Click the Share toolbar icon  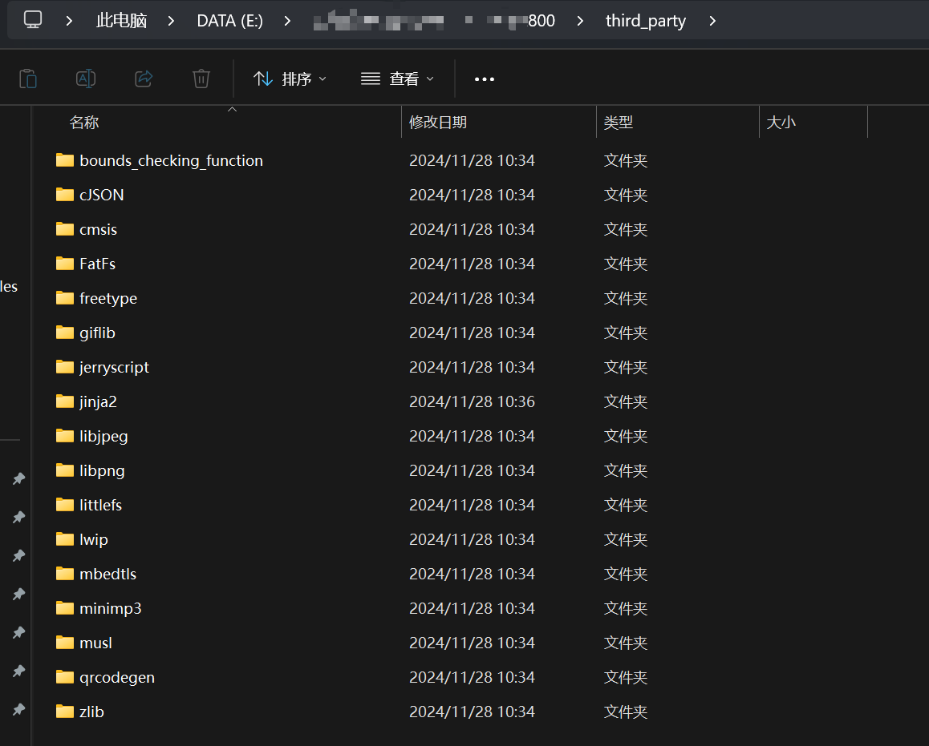click(144, 79)
